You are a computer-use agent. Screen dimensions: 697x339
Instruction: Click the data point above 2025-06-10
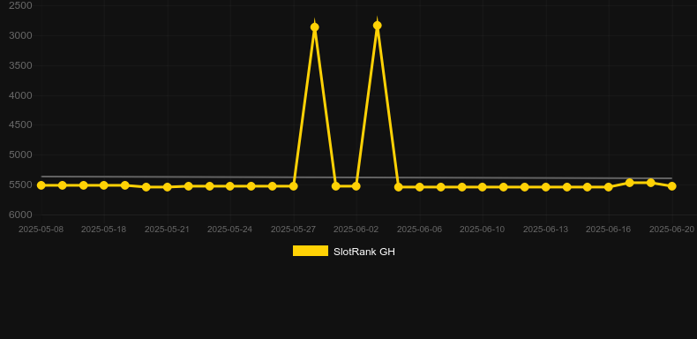[483, 187]
